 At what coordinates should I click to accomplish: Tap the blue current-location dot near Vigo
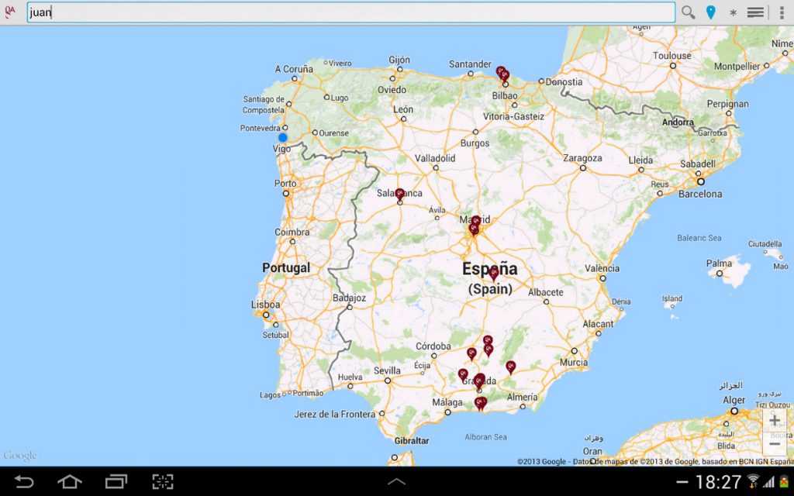283,137
